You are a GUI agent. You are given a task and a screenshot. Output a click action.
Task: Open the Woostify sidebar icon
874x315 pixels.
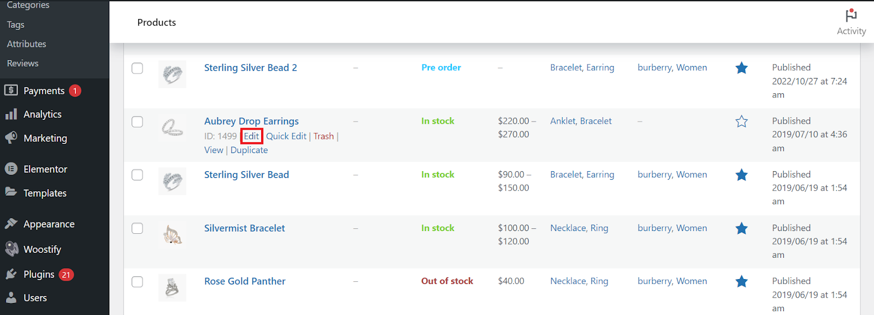tap(11, 249)
